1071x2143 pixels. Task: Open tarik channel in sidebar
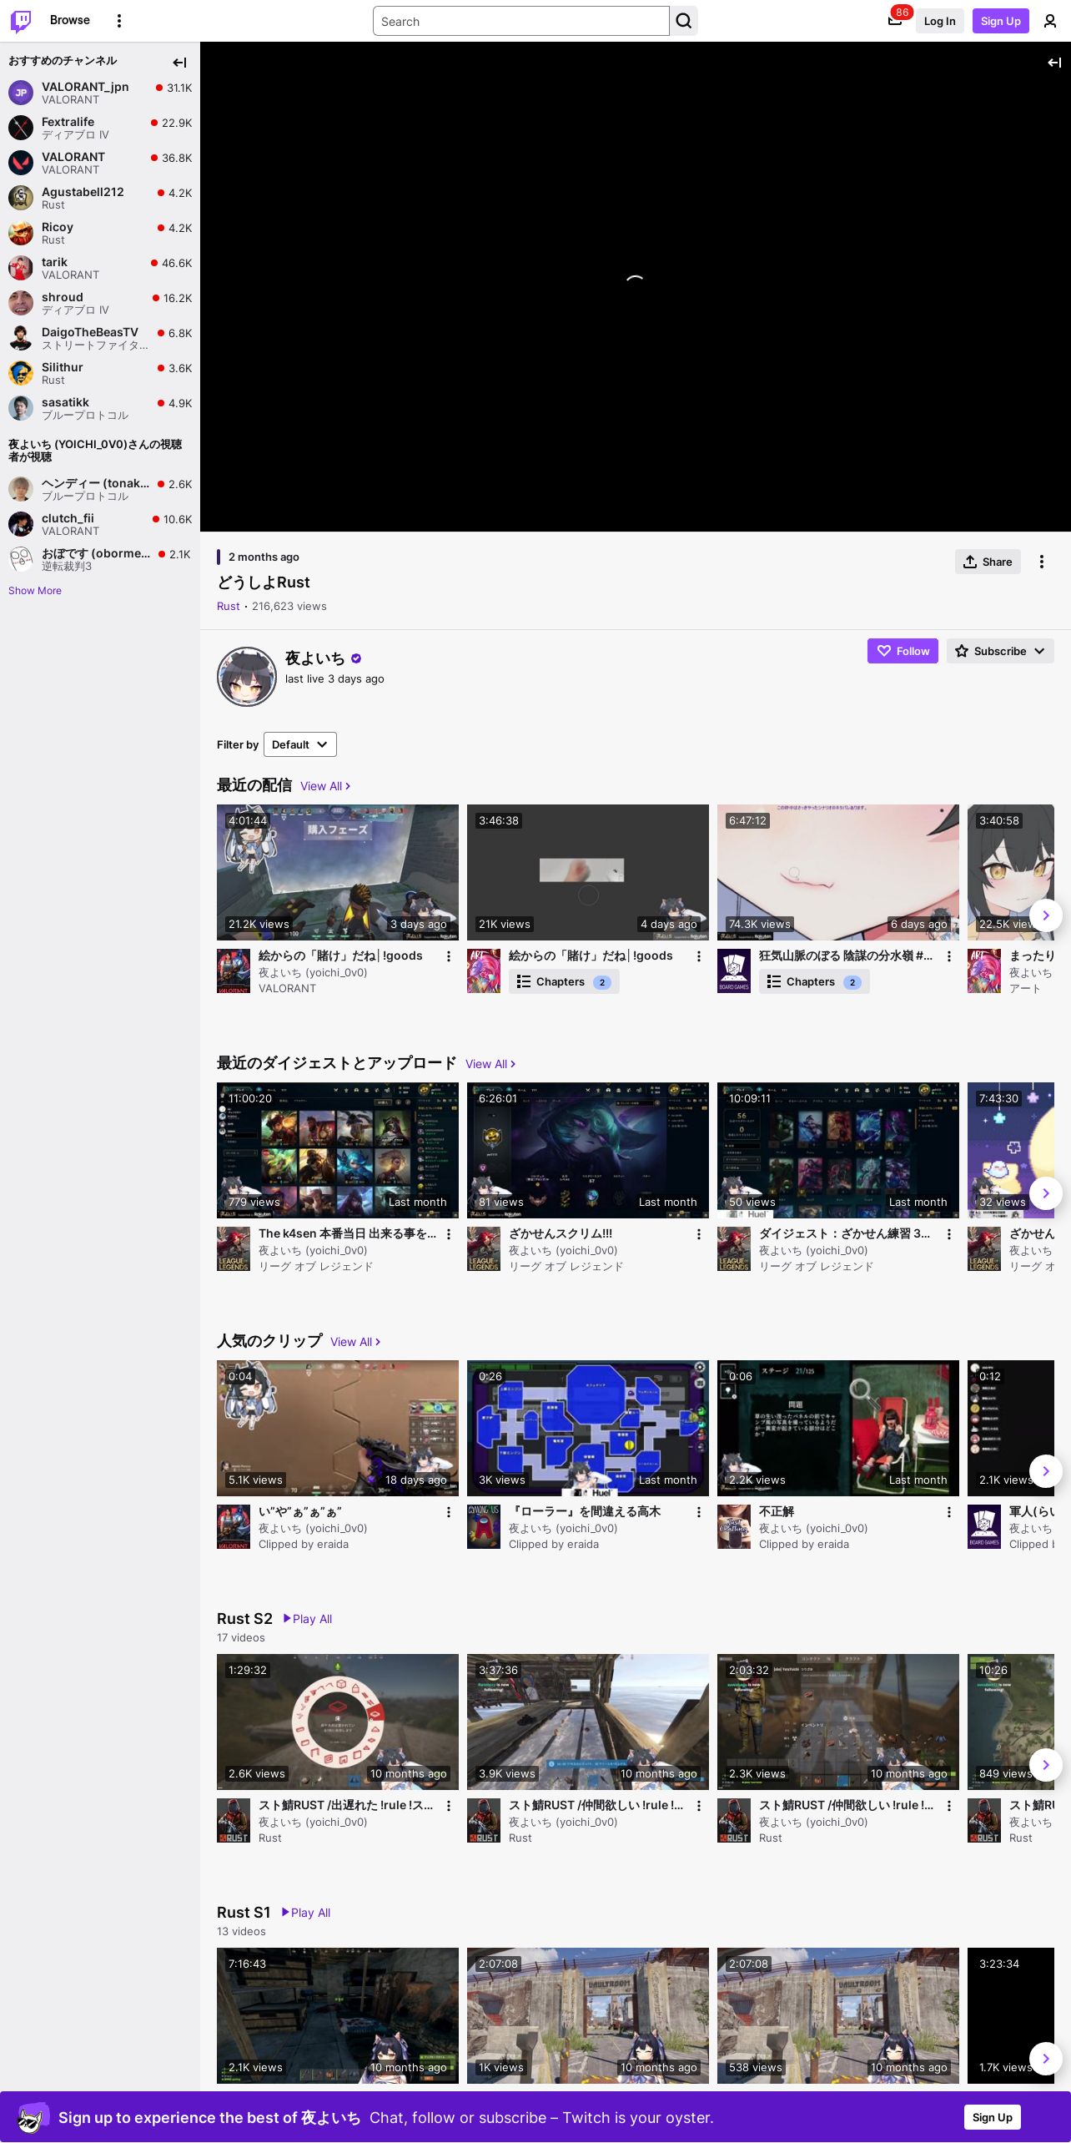100,268
